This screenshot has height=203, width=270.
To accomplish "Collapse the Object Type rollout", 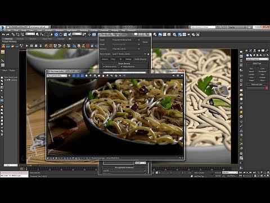I will pyautogui.click(x=257, y=64).
